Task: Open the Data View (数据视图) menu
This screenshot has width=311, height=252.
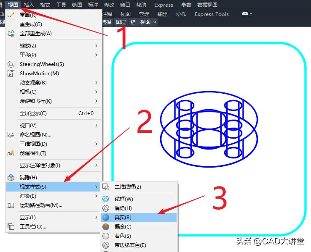Action: 207,5
